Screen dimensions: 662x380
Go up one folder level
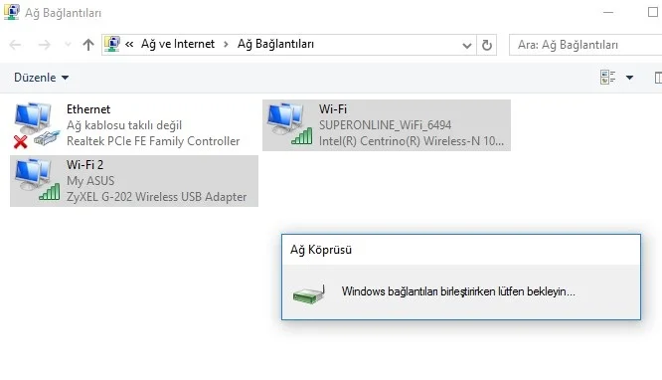click(88, 45)
